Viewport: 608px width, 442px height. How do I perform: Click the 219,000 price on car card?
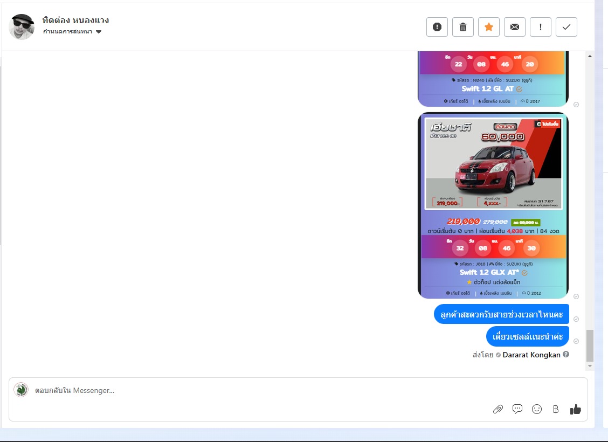tap(464, 222)
